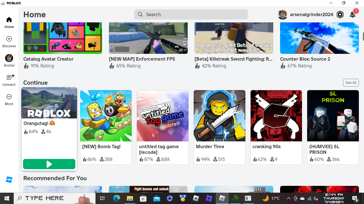Click the arsenalgrinder2024 username

click(x=312, y=14)
